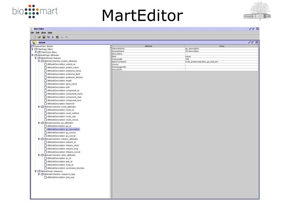Click the linkoutURL attribute row label
The height and width of the screenshot is (211, 281).
pyautogui.click(x=117, y=70)
